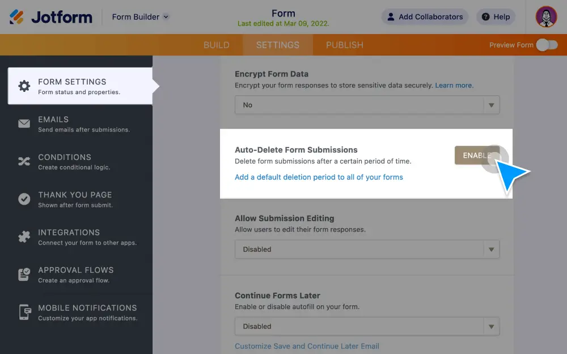The image size is (567, 354).
Task: Click the Jotform logo icon
Action: (x=17, y=17)
